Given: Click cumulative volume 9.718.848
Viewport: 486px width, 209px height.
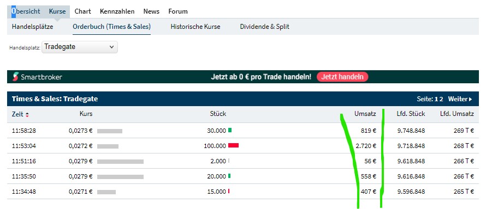Looking at the screenshot, I should 411,146.
